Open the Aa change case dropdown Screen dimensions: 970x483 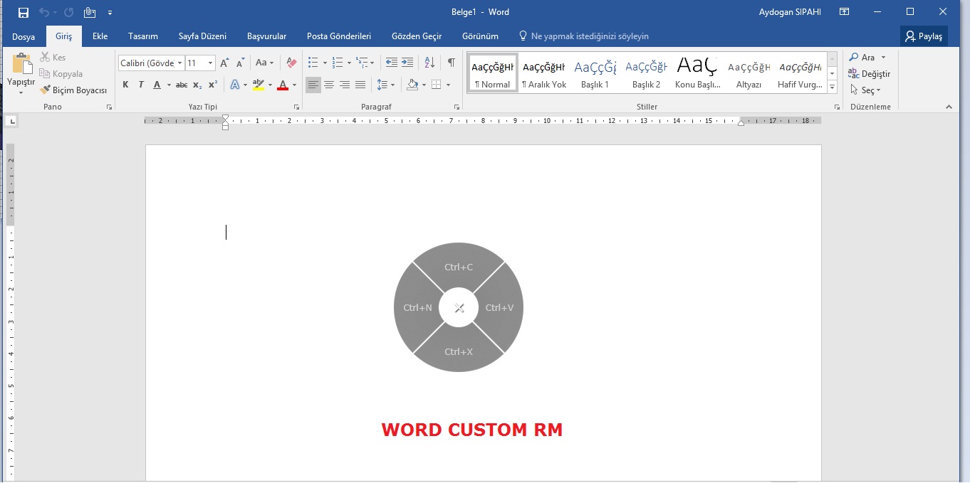(x=264, y=63)
